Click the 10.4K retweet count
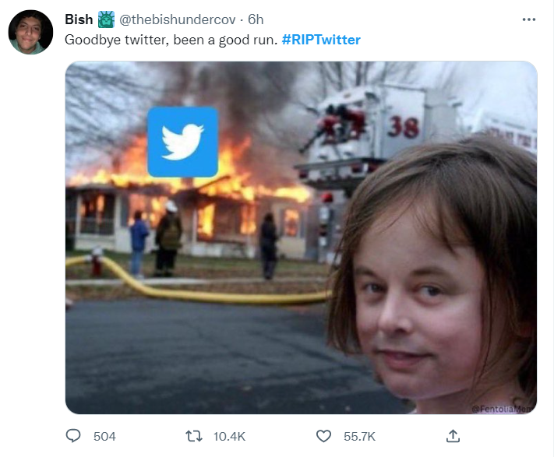The image size is (554, 457). coord(229,437)
